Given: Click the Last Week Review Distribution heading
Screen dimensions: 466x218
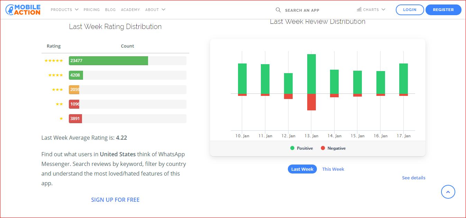Looking at the screenshot, I should (x=318, y=21).
